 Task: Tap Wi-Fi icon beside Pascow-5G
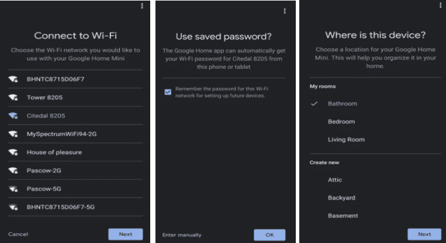(x=13, y=189)
